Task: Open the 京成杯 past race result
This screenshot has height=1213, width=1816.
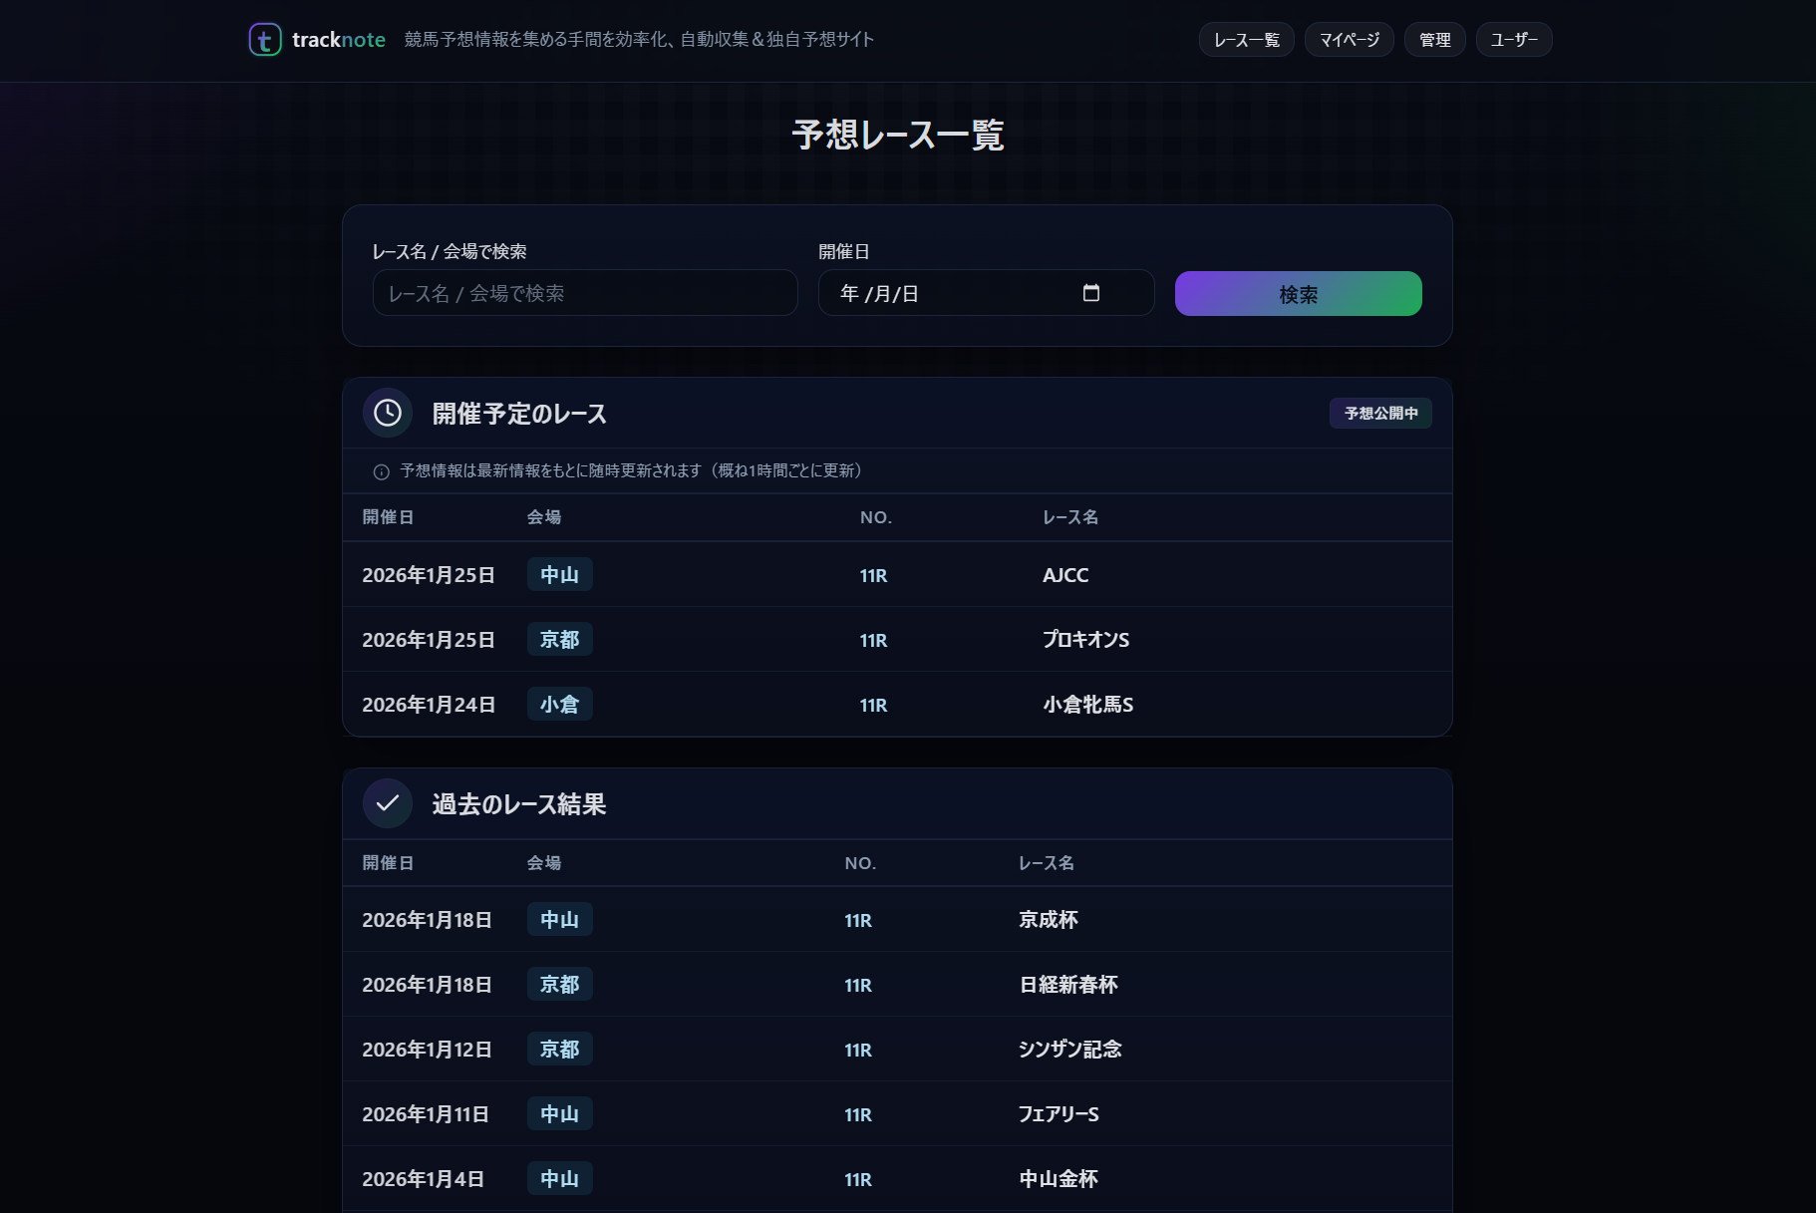Action: [x=1048, y=920]
